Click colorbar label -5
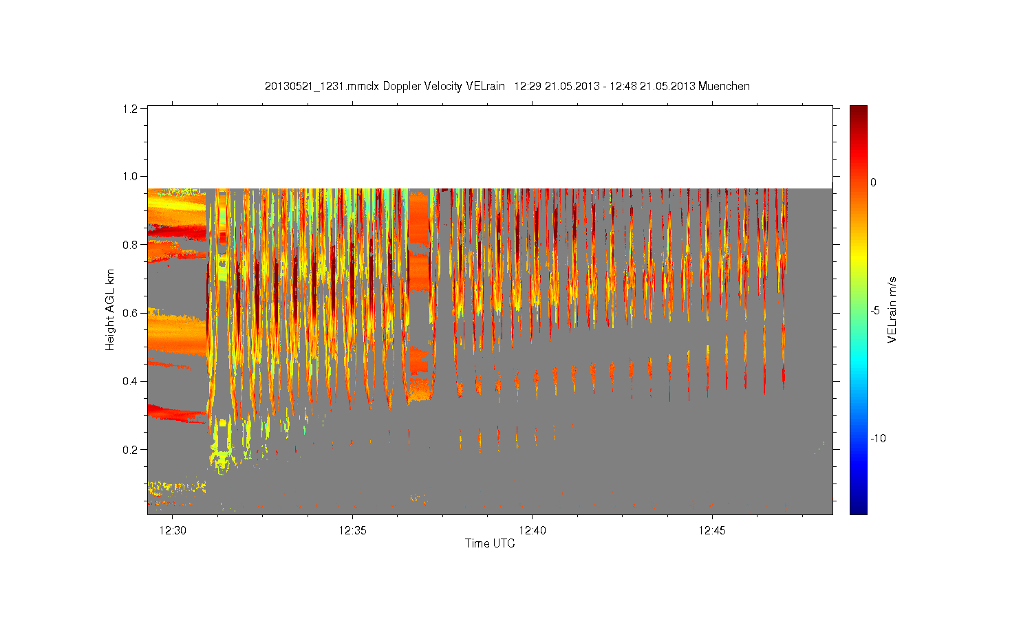Image resolution: width=1032 pixels, height=619 pixels. click(x=875, y=310)
